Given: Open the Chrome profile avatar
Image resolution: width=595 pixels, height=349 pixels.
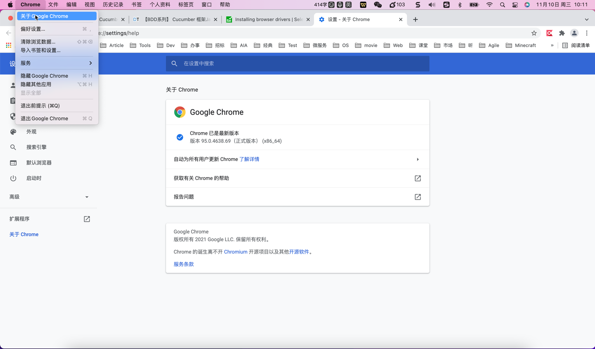Looking at the screenshot, I should 574,33.
